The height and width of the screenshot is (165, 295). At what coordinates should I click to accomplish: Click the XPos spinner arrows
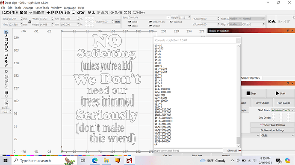pyautogui.click(x=21, y=19)
